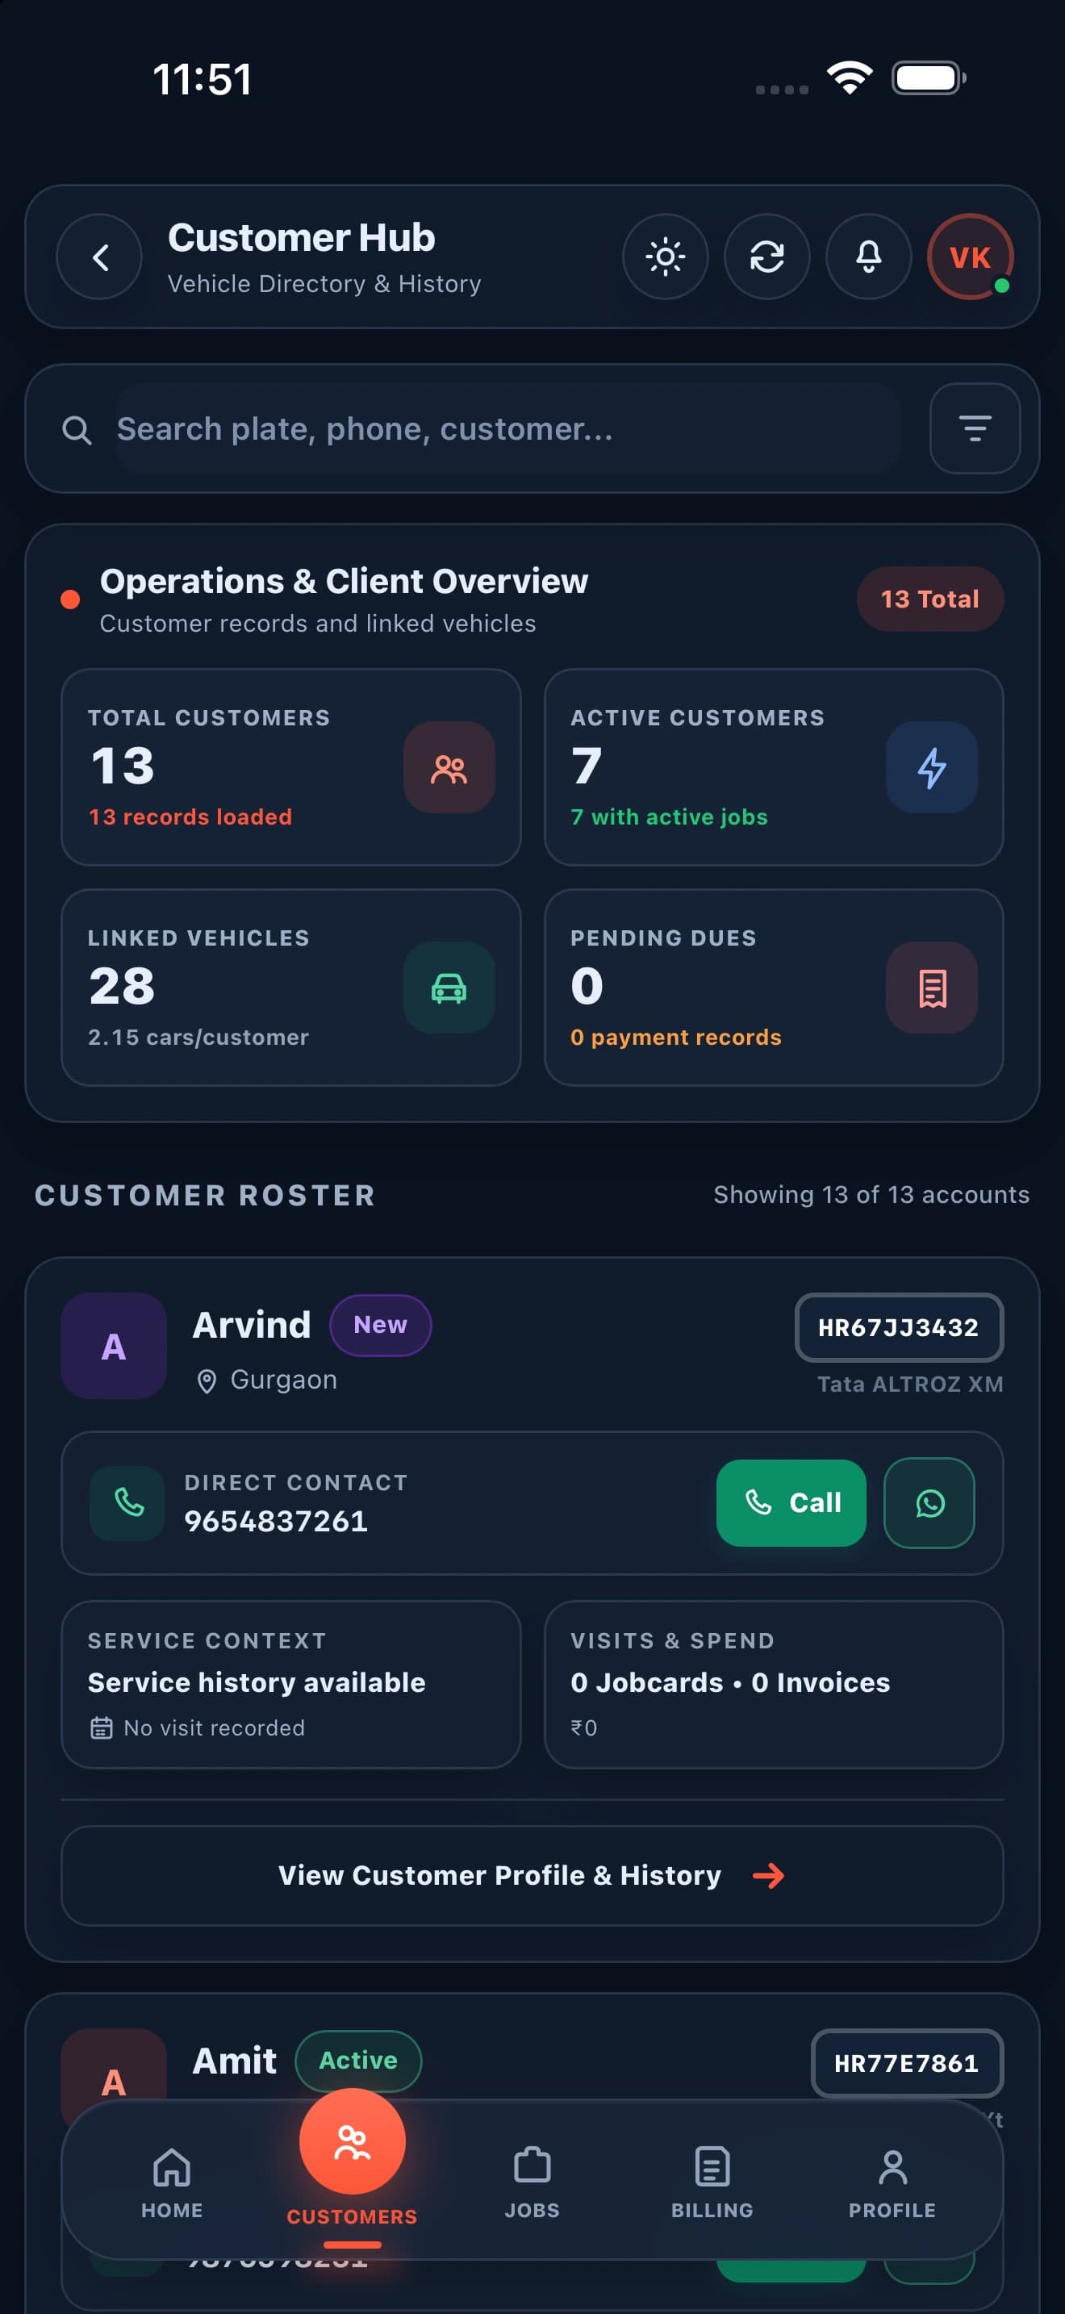
Task: Tap the Active badge for Amit
Action: pyautogui.click(x=358, y=2060)
